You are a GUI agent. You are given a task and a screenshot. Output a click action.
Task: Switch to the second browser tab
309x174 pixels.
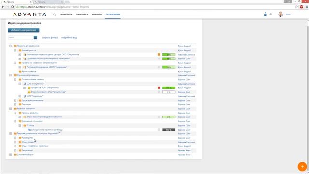click(48, 2)
